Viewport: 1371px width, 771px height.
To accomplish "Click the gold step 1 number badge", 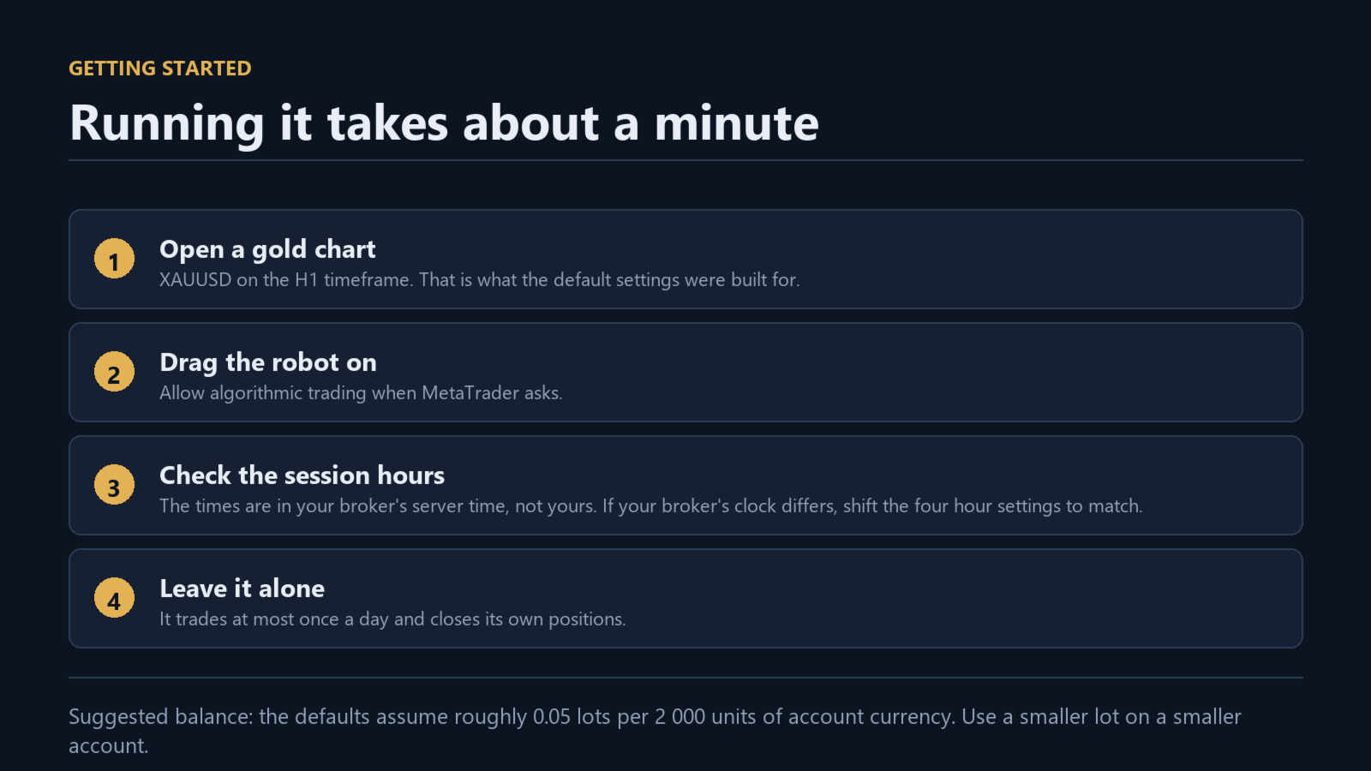I will [x=114, y=260].
